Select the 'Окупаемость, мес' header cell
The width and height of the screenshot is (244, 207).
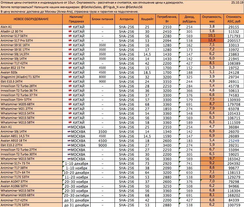[x=212, y=19]
